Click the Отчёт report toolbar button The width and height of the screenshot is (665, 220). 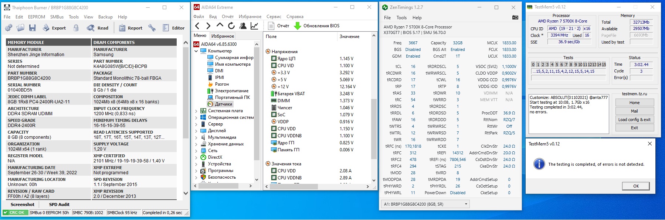pyautogui.click(x=279, y=26)
